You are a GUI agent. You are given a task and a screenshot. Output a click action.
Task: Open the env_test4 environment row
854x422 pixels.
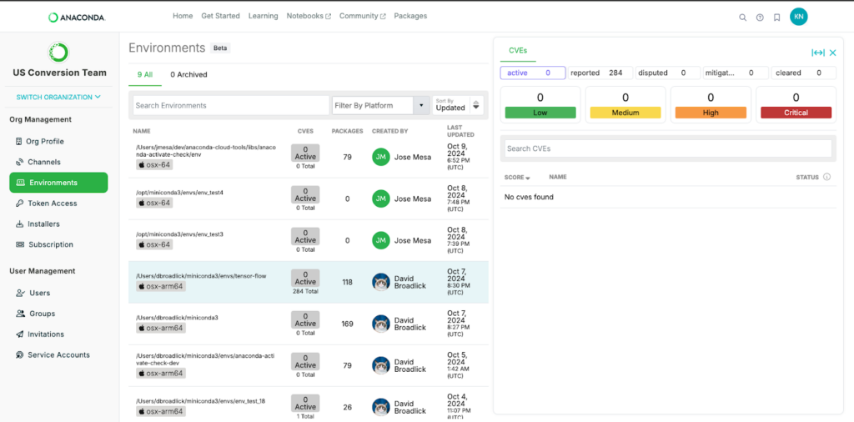click(x=309, y=198)
